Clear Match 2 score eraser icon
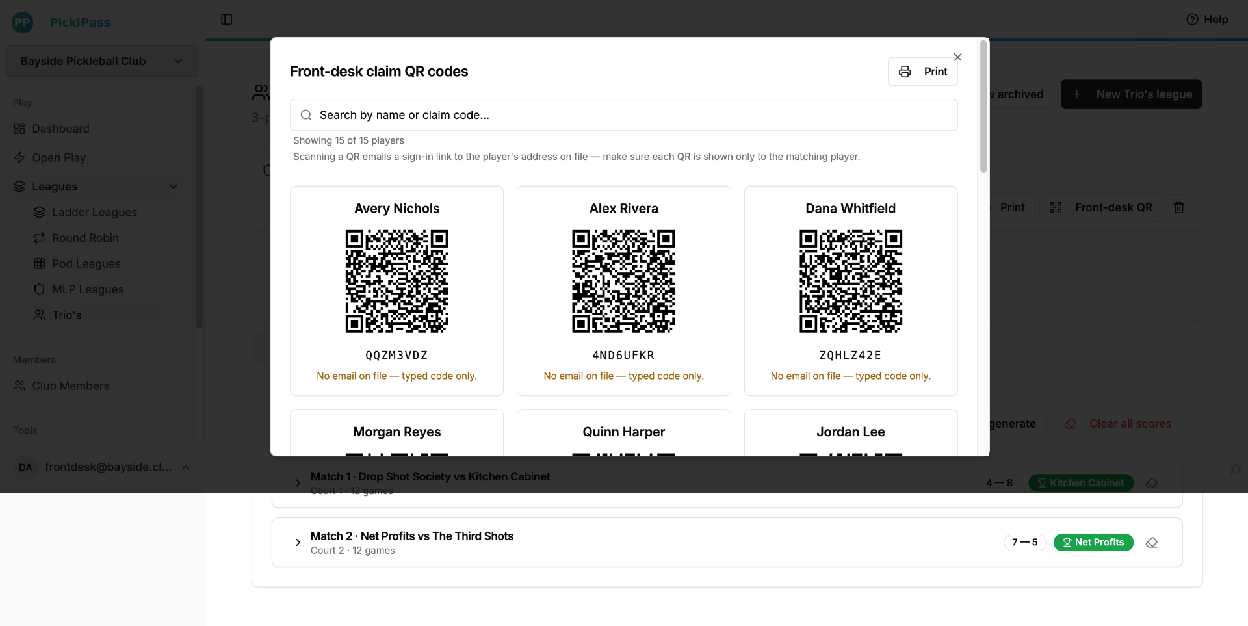Viewport: 1248px width, 626px height. pos(1152,543)
